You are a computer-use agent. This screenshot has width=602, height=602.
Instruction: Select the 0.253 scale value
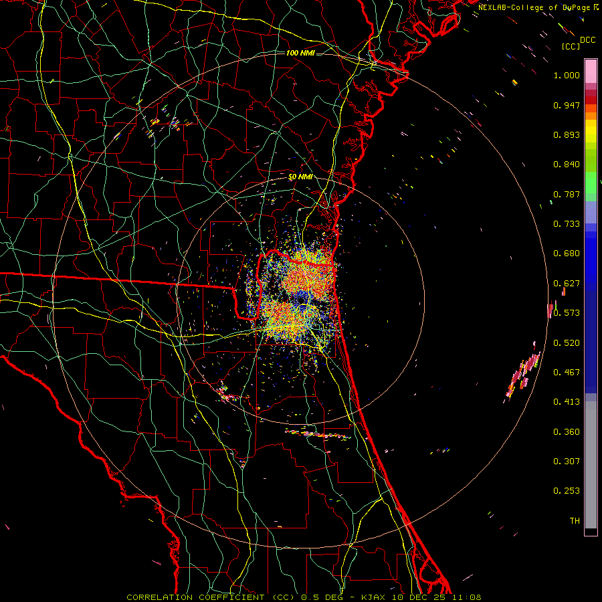[x=567, y=491]
